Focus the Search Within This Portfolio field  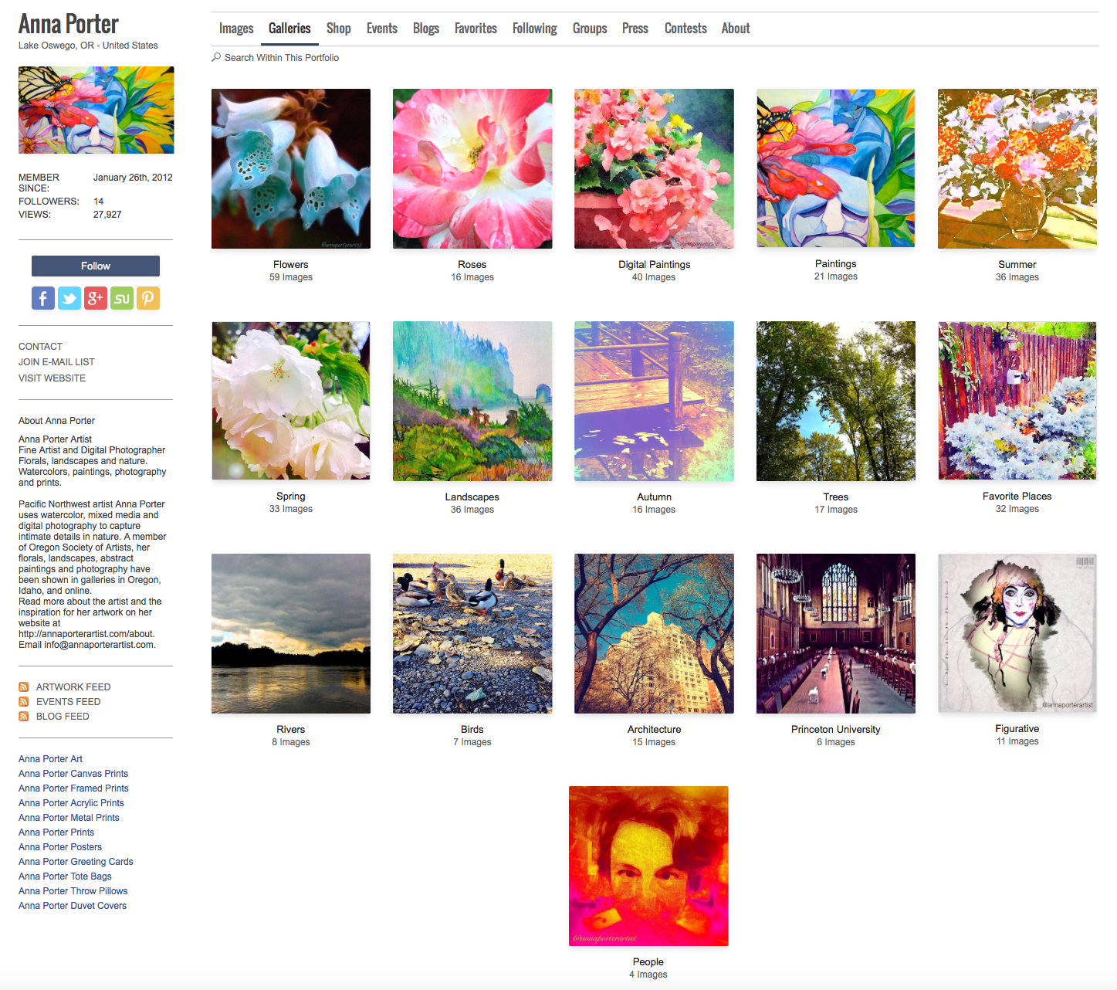point(282,58)
